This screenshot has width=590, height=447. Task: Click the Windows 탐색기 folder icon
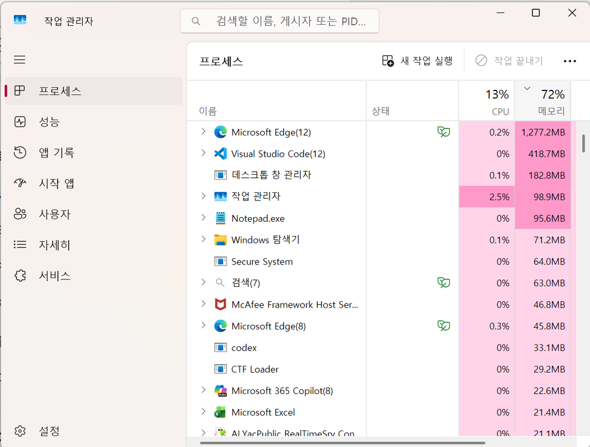[x=221, y=240]
